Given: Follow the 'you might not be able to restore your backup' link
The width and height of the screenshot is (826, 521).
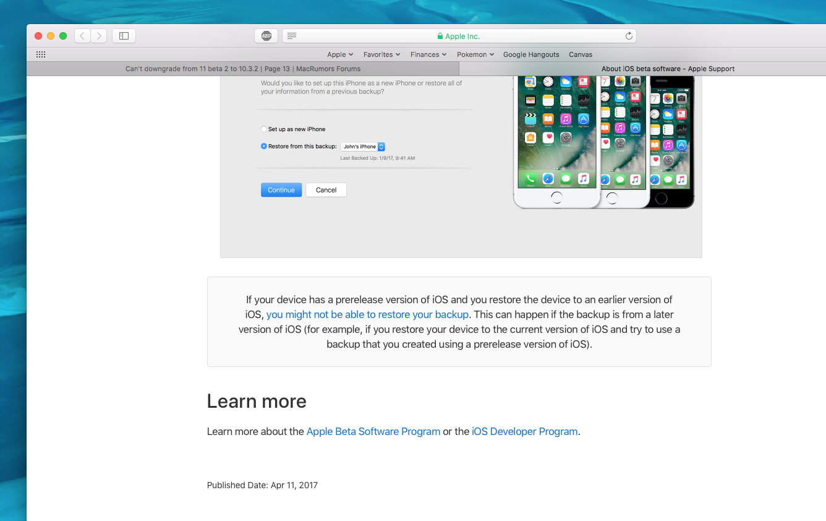Looking at the screenshot, I should click(x=367, y=314).
